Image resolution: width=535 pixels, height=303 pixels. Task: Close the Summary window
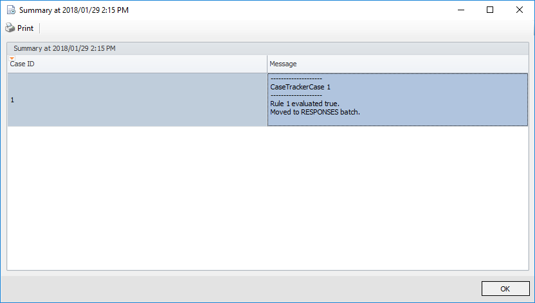(x=519, y=10)
